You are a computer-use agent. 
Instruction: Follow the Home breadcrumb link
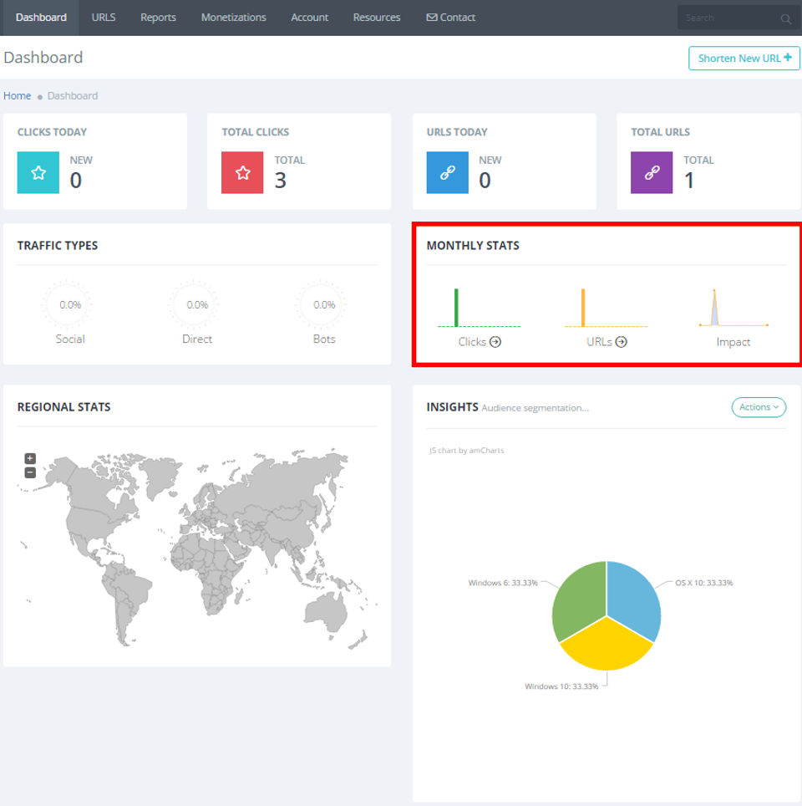tap(17, 95)
